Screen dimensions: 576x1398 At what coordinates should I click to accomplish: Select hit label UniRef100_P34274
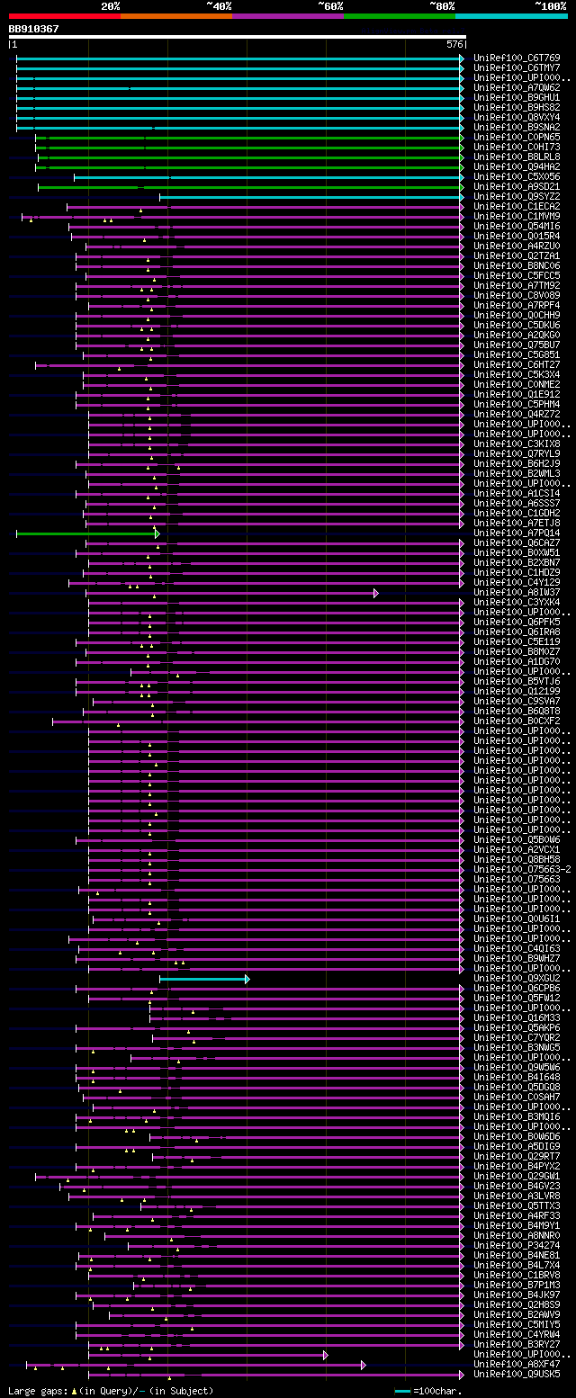pyautogui.click(x=517, y=1245)
